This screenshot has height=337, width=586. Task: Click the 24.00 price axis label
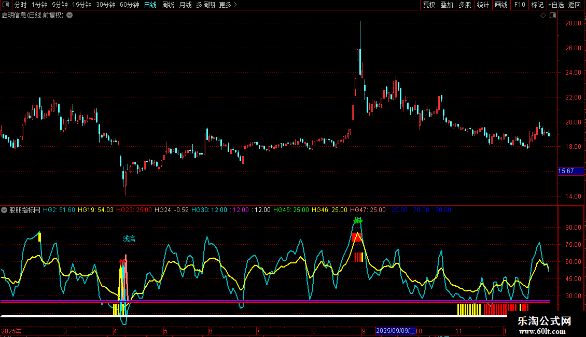pyautogui.click(x=573, y=73)
